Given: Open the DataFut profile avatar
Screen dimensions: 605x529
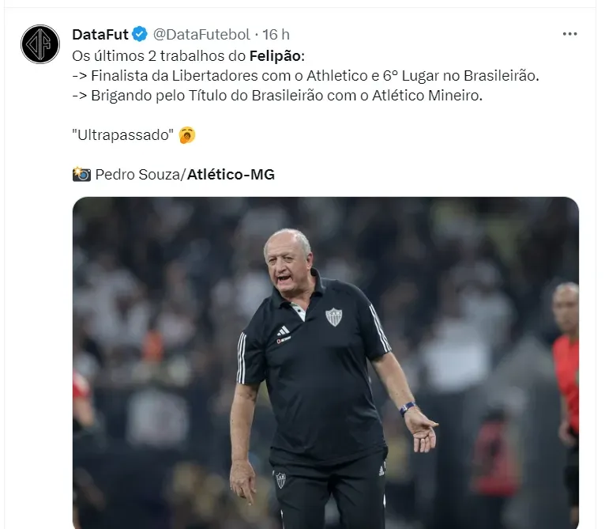Looking at the screenshot, I should [x=40, y=44].
